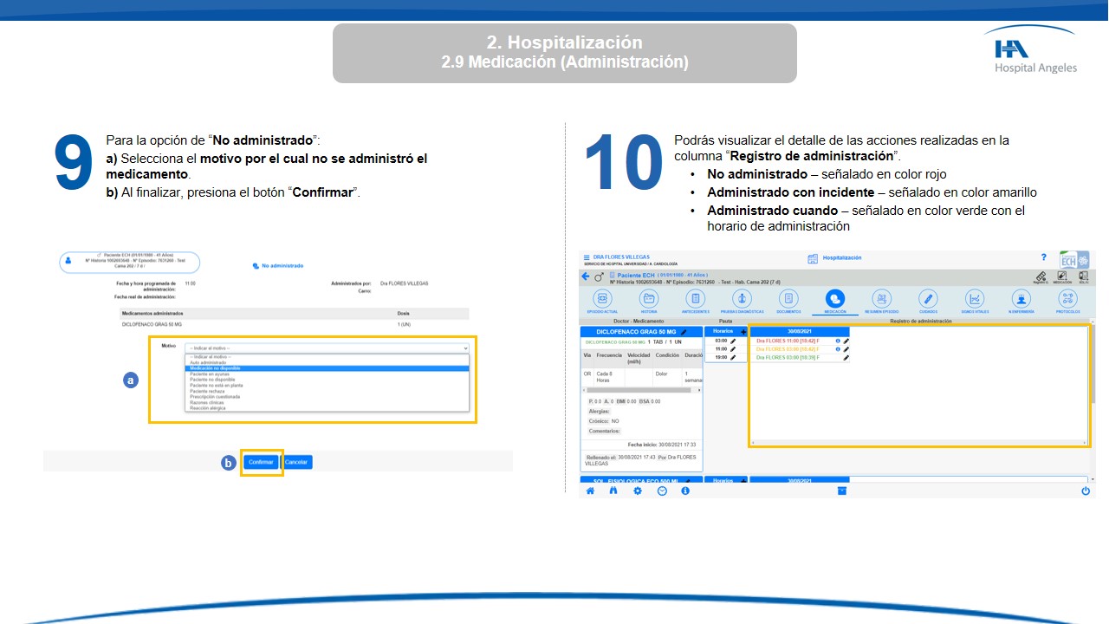
Task: Edit the 11:00 schedule with pencil icon
Action: (x=733, y=349)
